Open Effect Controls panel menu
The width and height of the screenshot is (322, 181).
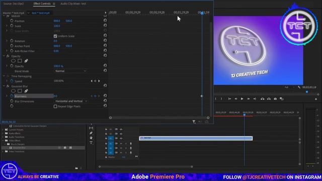pos(54,4)
